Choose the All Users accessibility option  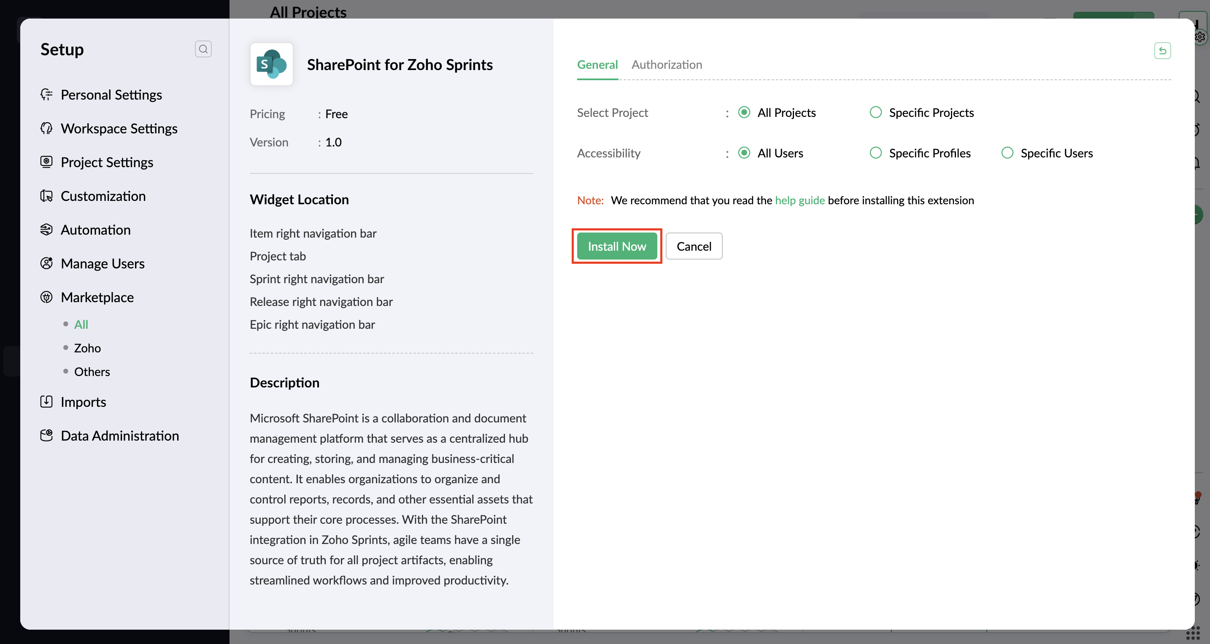coord(744,153)
